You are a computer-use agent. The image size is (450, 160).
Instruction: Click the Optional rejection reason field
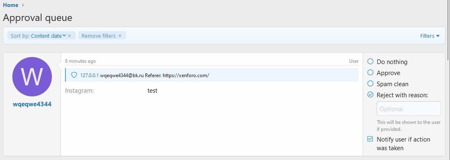(x=409, y=109)
